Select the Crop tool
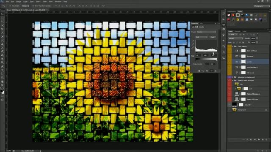 point(3,29)
